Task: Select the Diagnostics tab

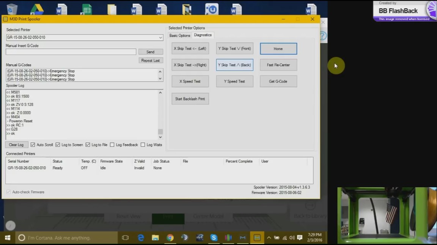Action: click(x=203, y=35)
